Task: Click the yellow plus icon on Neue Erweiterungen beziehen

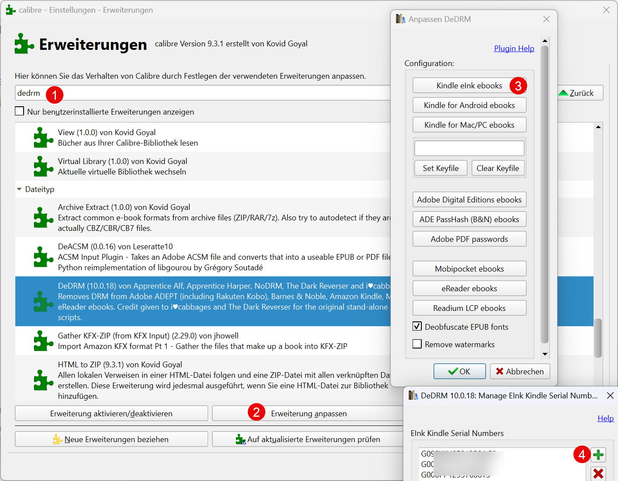Action: [x=57, y=439]
